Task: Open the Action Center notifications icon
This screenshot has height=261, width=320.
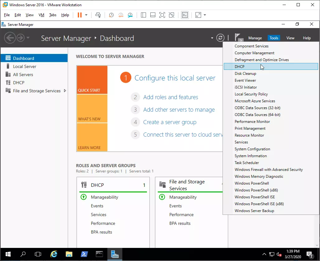Action: 310,254
